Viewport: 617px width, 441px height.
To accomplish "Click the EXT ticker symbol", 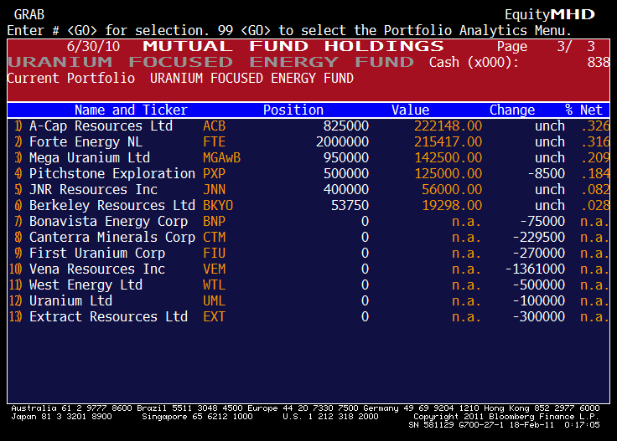I will (x=214, y=317).
